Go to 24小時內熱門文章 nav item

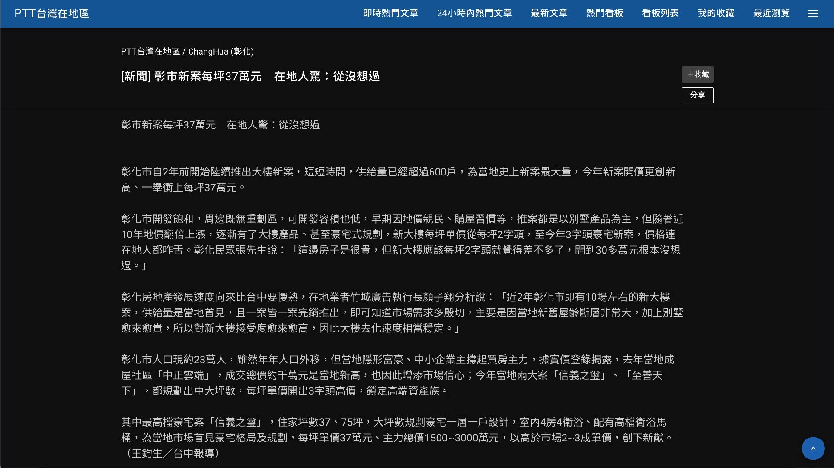point(474,13)
